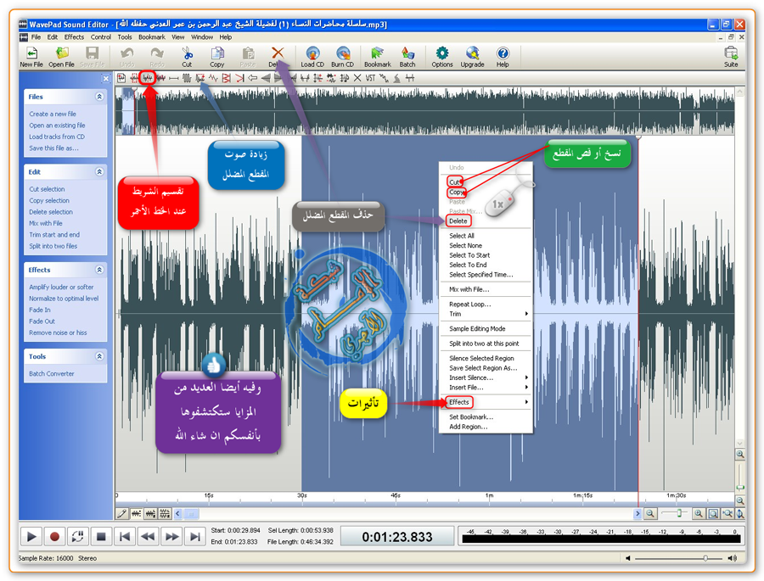764x581 pixels.
Task: Click the Batch toolbar icon
Action: tap(407, 57)
